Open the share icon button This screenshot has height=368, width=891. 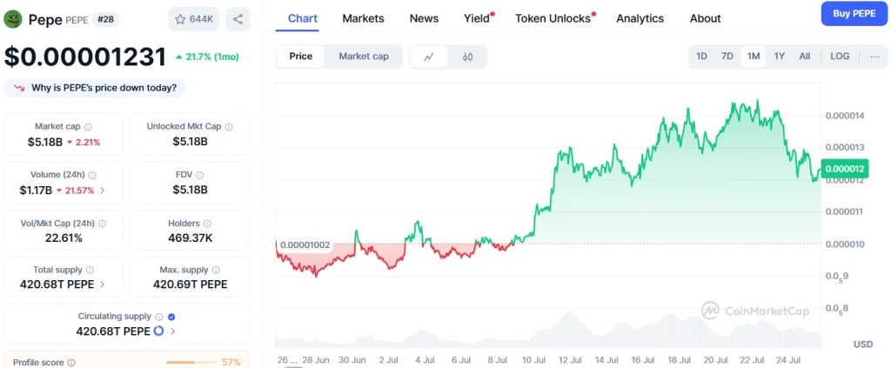[x=238, y=19]
